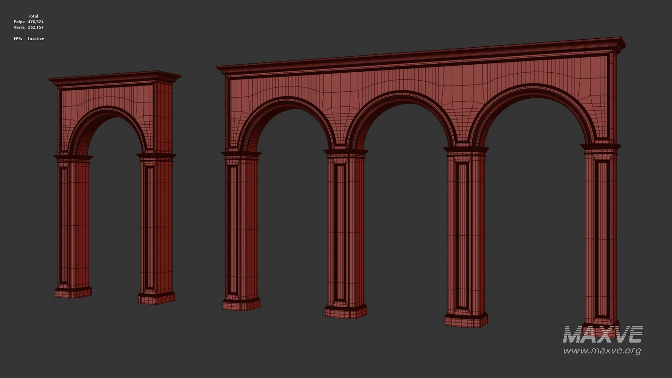The height and width of the screenshot is (378, 672).
Task: Click the FPS Inactive status text
Action: 29,39
